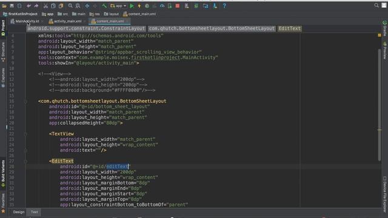This screenshot has height=218, width=388.
Task: Select BottomSheetLayout in XML breadcrumb
Action: (212, 28)
